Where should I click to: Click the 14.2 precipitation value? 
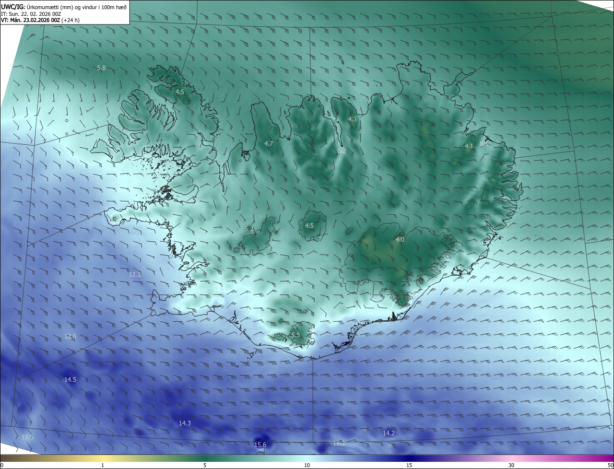[x=389, y=433]
